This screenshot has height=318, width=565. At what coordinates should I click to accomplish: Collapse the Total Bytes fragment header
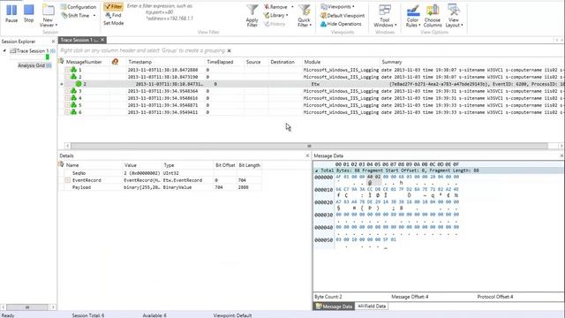pos(316,170)
